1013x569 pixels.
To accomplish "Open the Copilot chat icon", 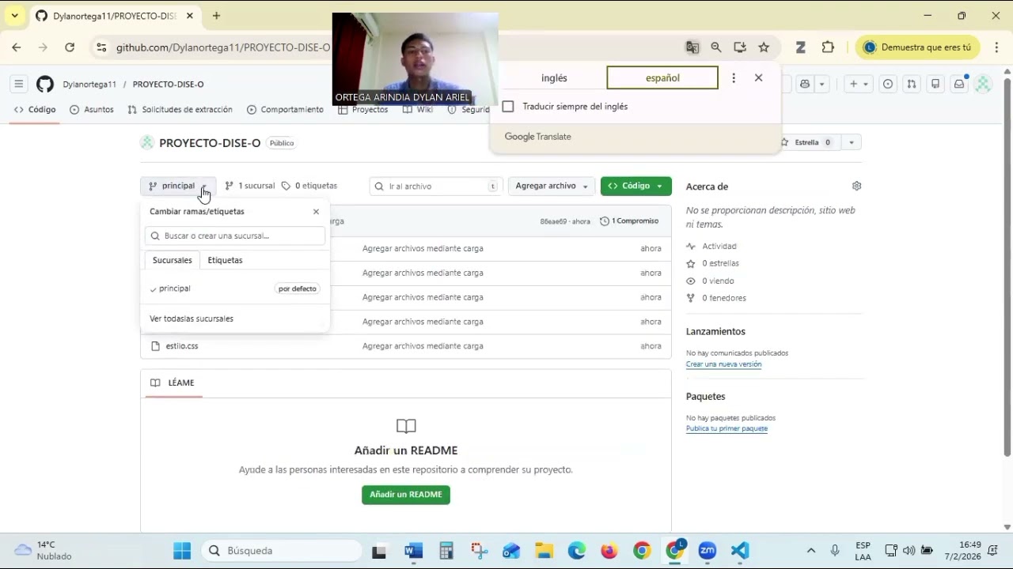I will (805, 84).
